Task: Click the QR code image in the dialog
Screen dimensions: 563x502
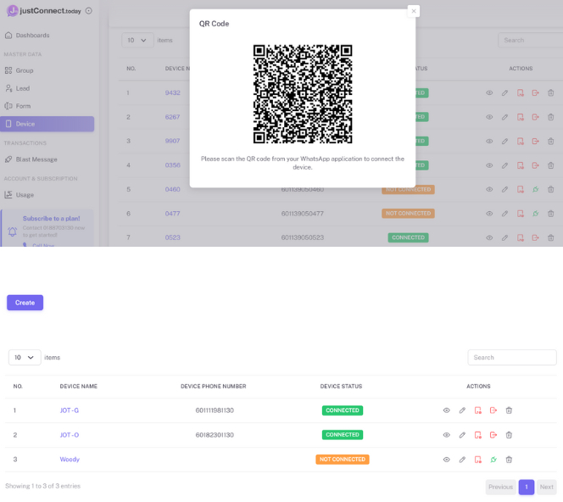Action: point(303,94)
